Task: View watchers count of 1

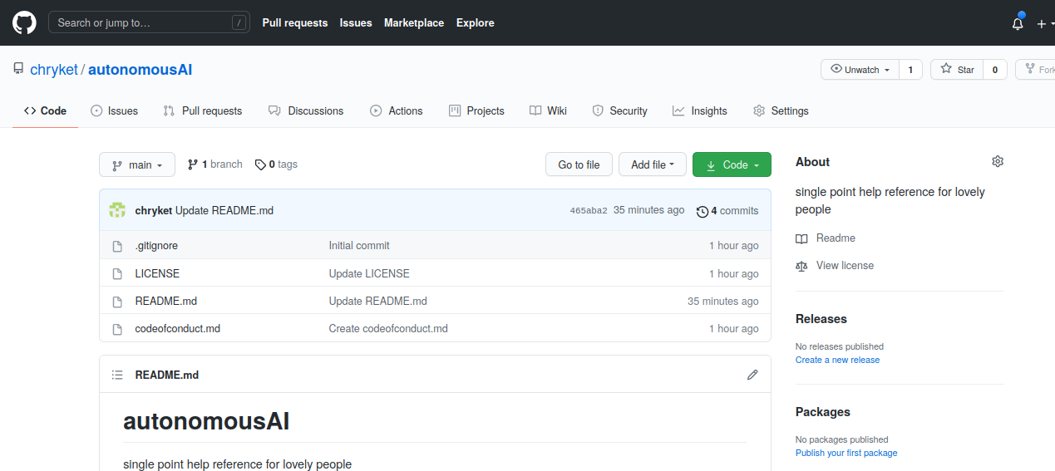Action: pos(910,70)
